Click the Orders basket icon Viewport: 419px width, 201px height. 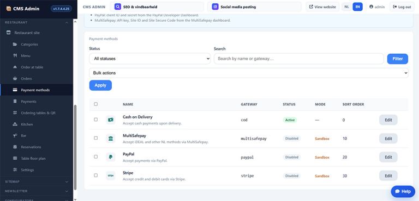click(15, 79)
